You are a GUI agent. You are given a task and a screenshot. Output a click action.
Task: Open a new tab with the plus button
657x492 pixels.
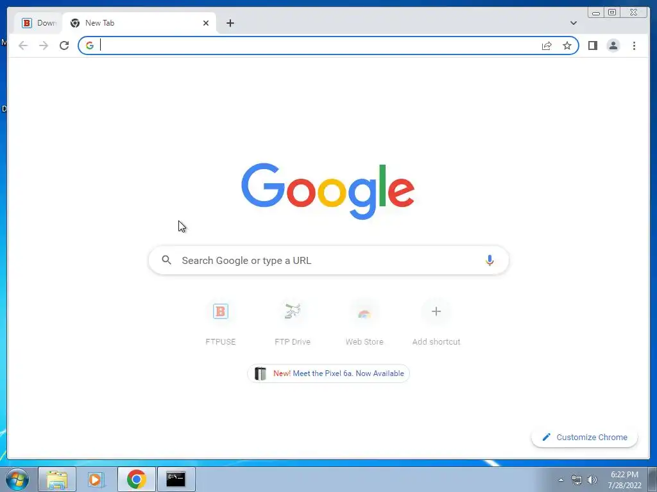(x=230, y=23)
